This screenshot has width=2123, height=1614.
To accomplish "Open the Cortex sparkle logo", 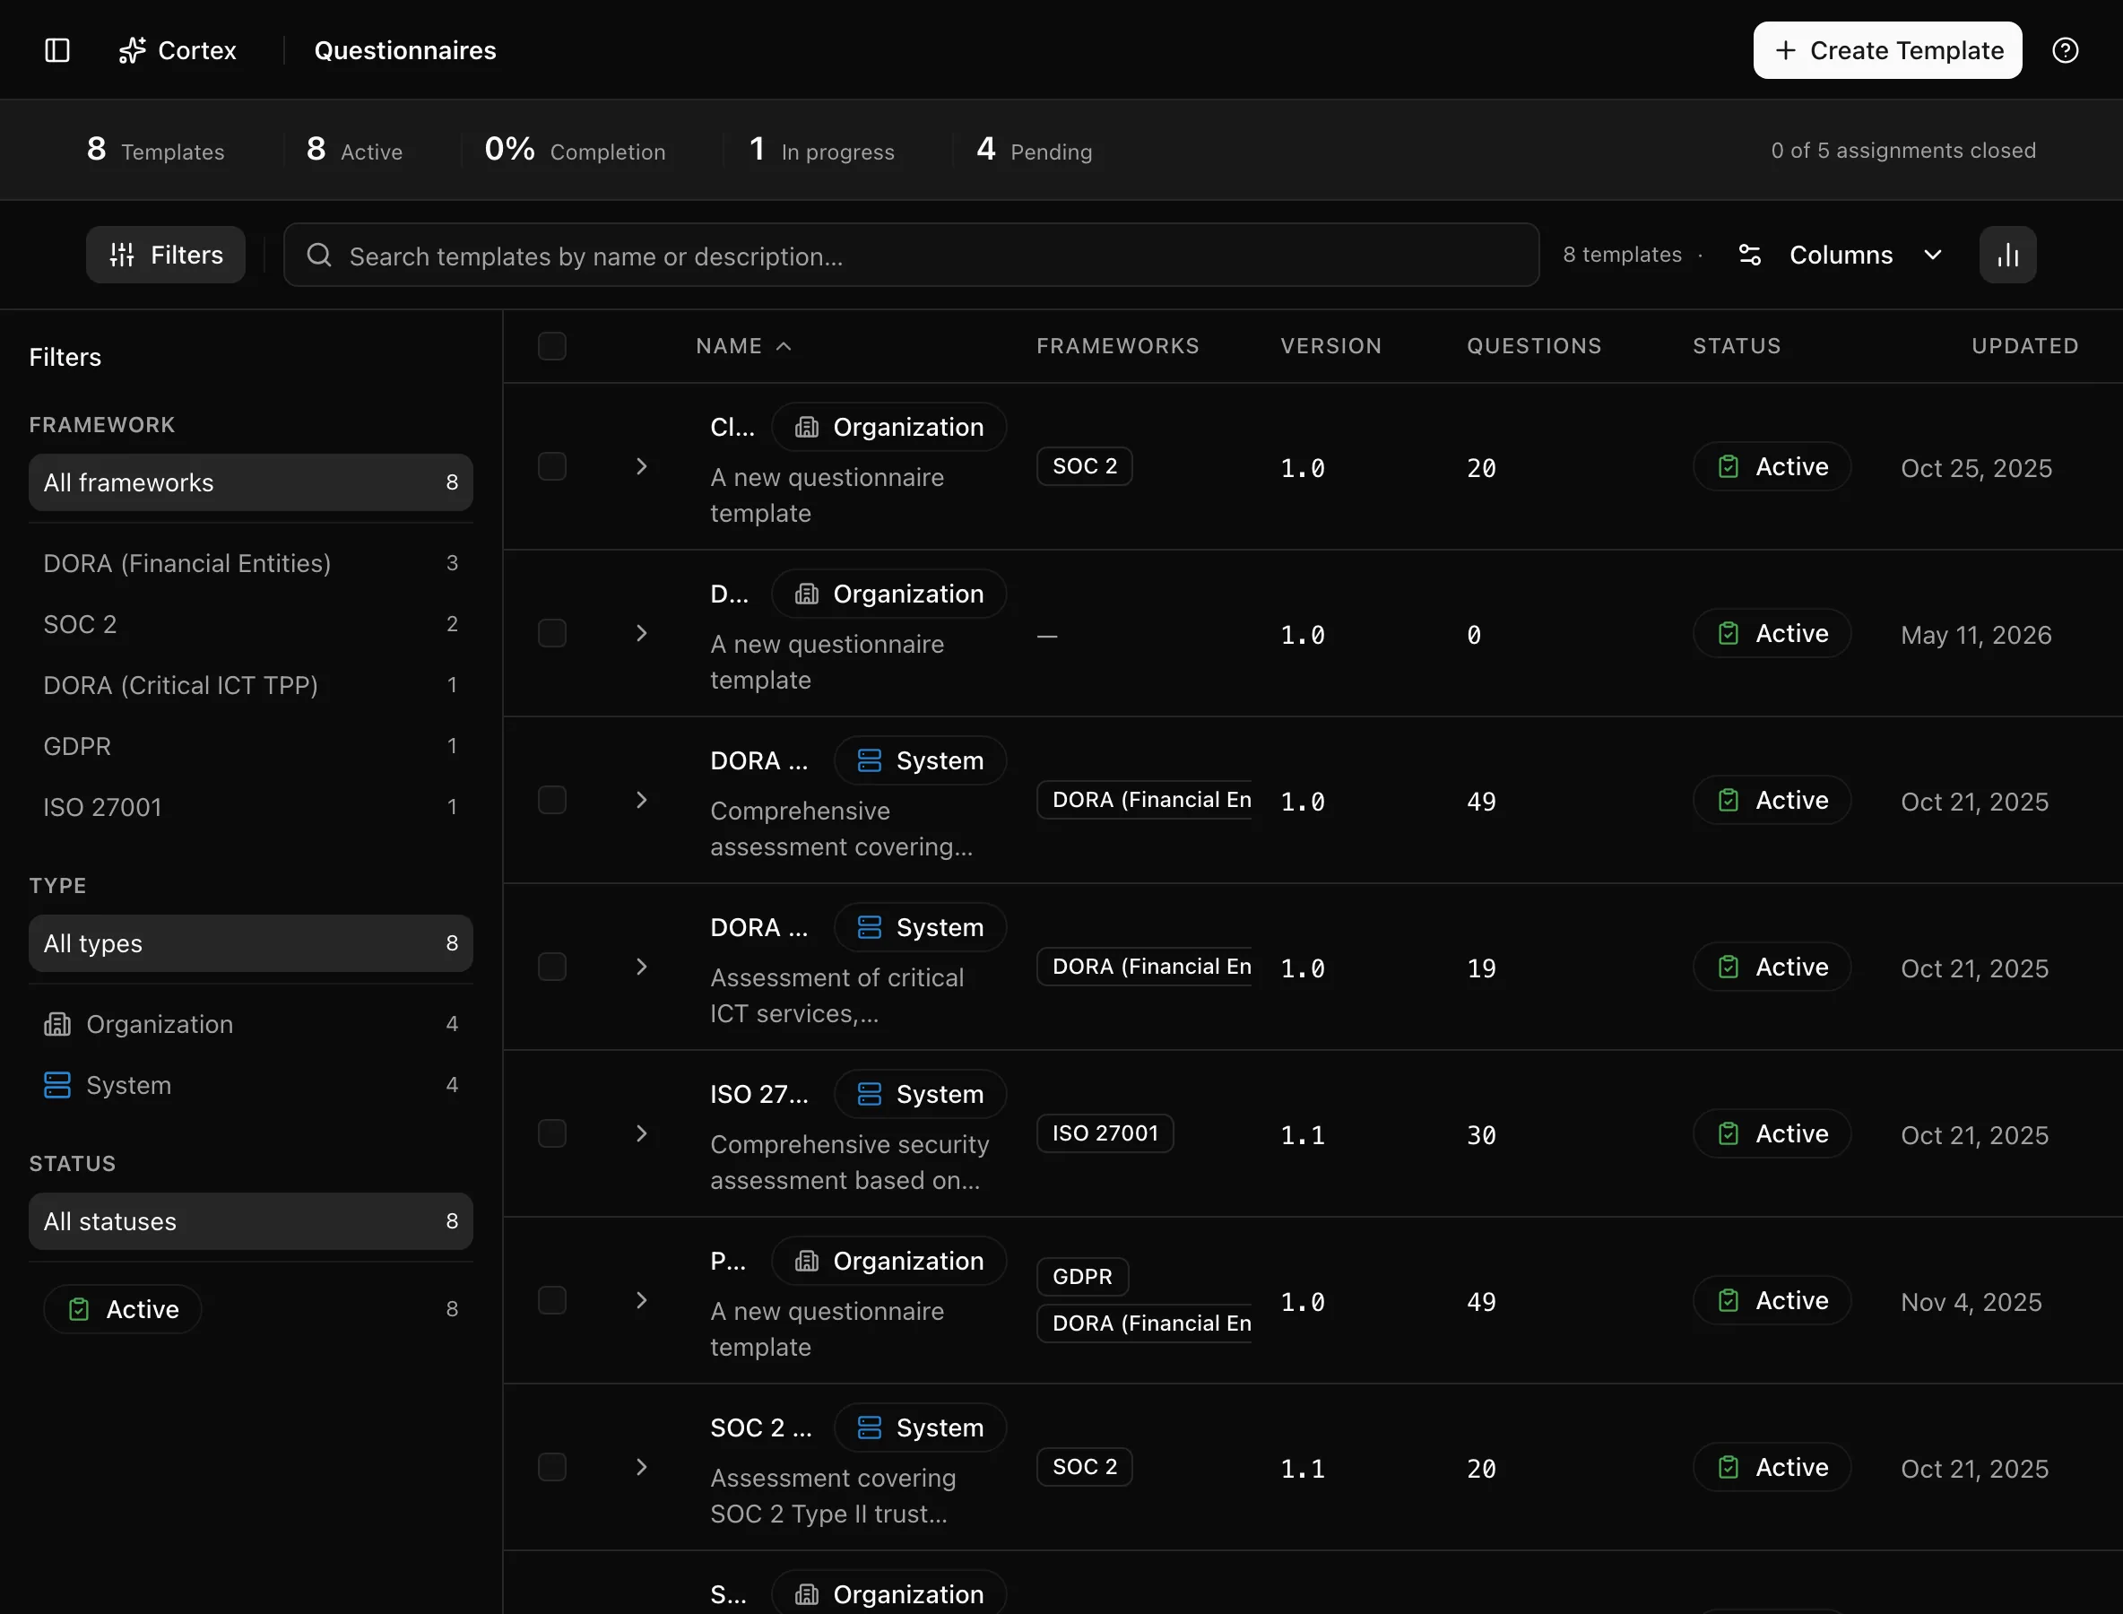I will 133,50.
